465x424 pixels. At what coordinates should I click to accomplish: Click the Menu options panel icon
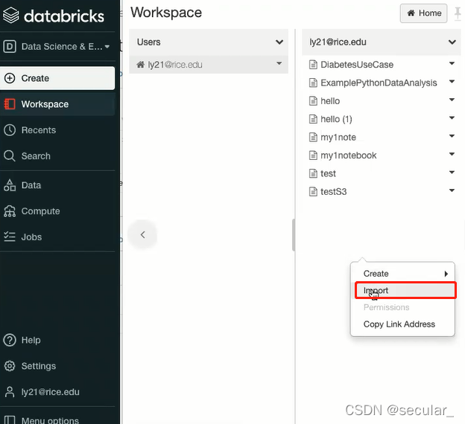(10, 420)
